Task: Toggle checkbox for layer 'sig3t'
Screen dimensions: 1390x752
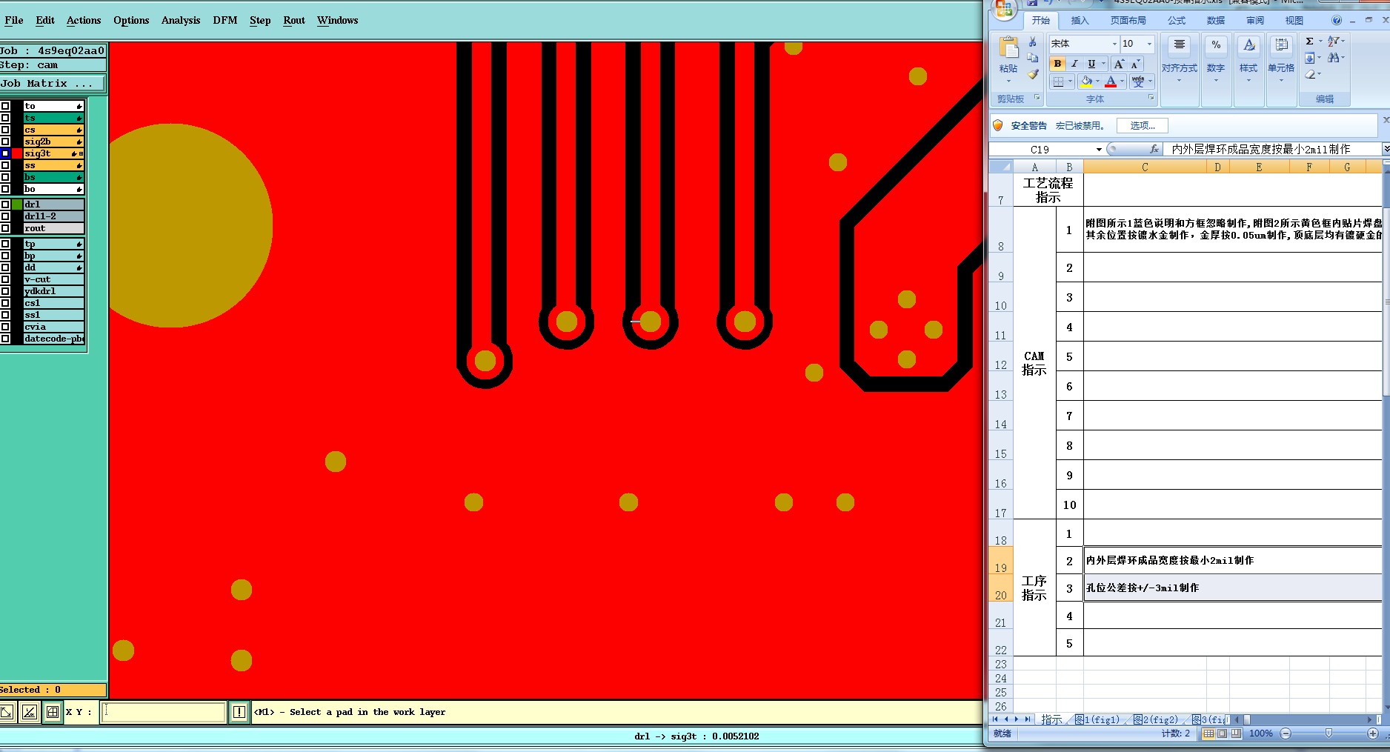Action: [5, 153]
